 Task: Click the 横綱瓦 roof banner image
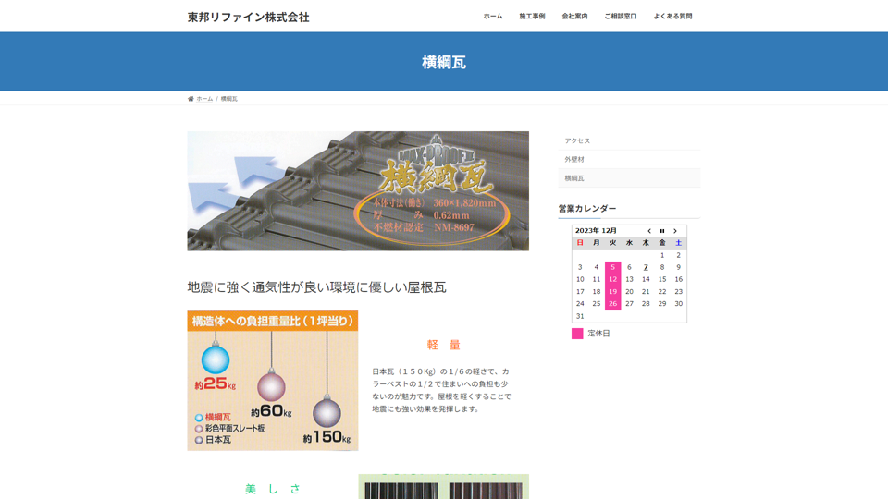coord(358,190)
